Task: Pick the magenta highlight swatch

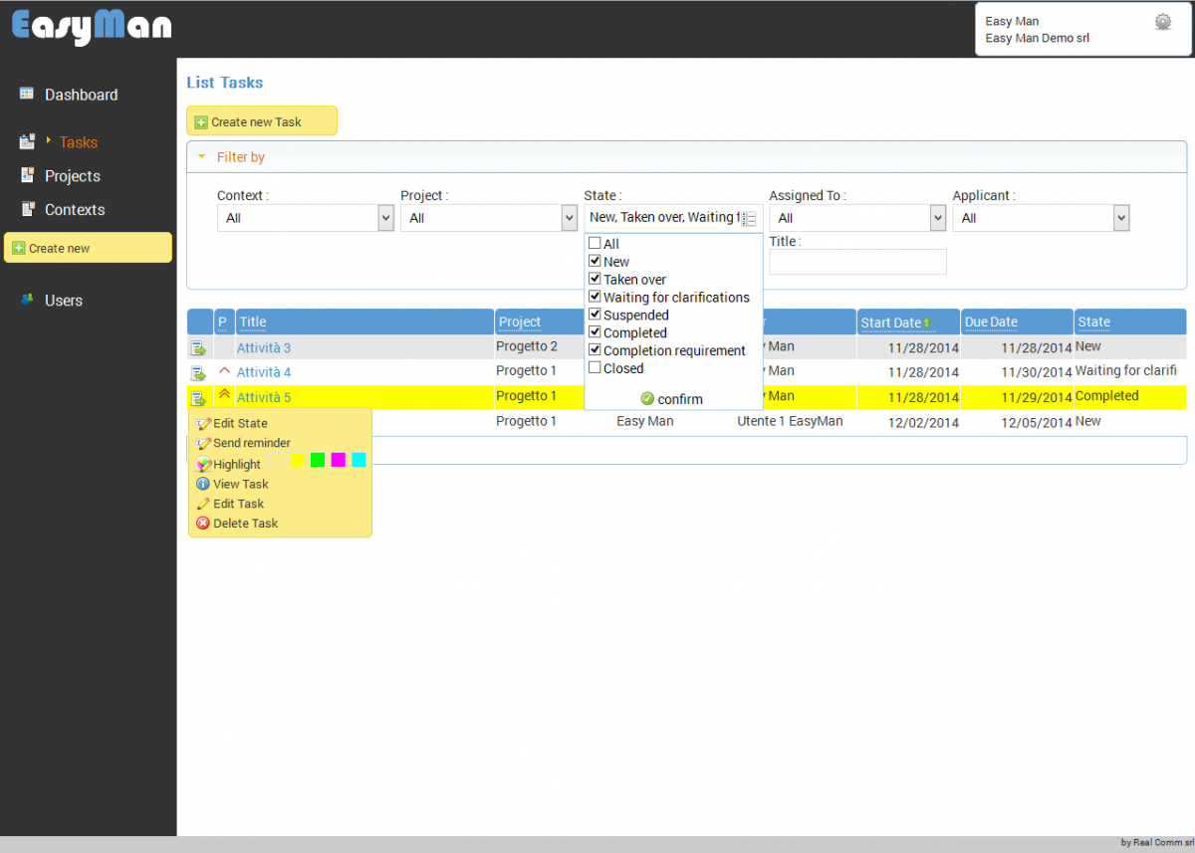Action: (x=339, y=459)
